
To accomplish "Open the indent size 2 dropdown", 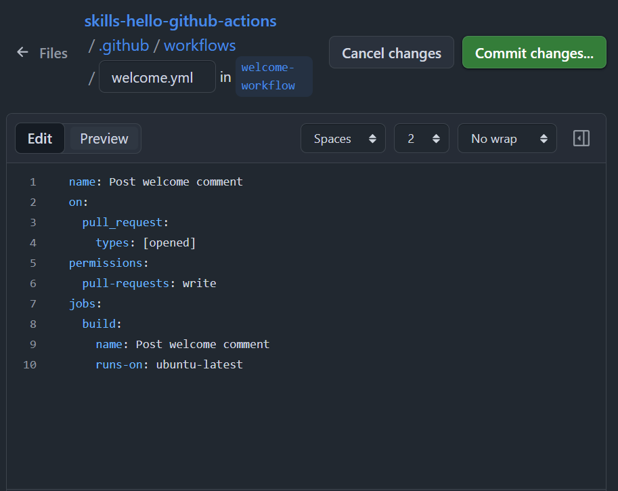I will click(421, 139).
